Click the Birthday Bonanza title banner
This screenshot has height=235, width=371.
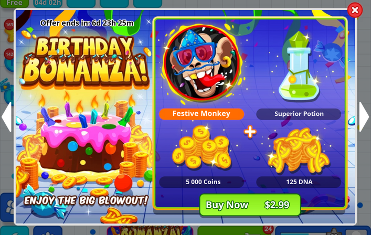coord(86,62)
